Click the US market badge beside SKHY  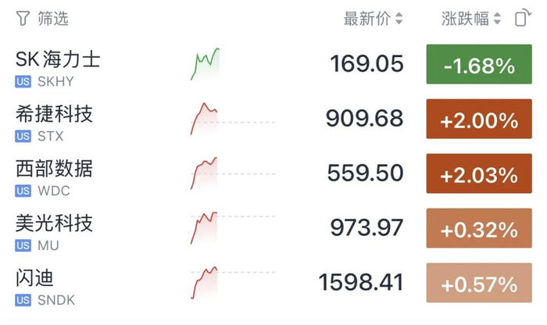click(x=23, y=81)
